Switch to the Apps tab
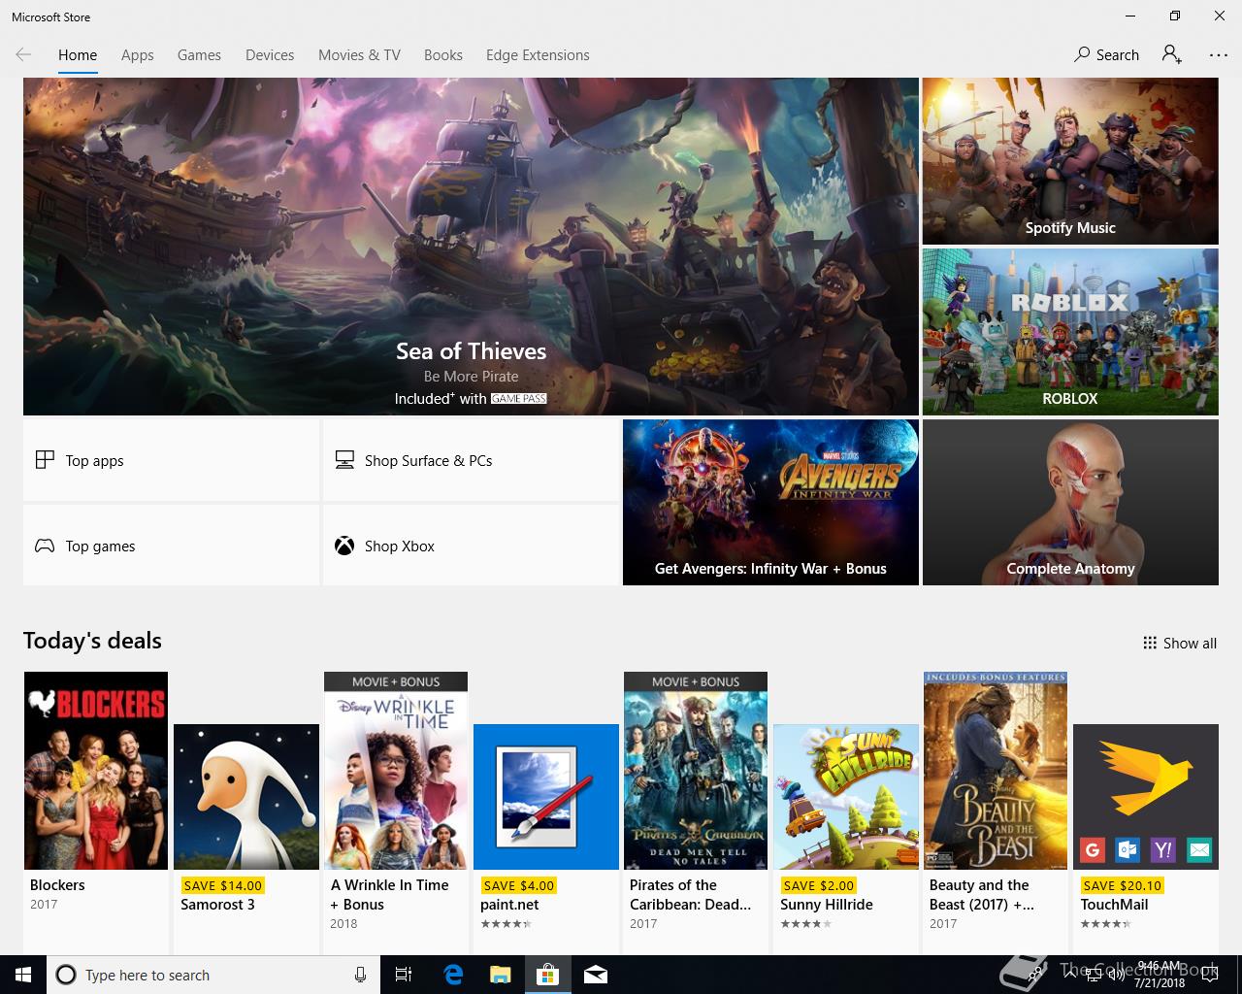 point(138,55)
